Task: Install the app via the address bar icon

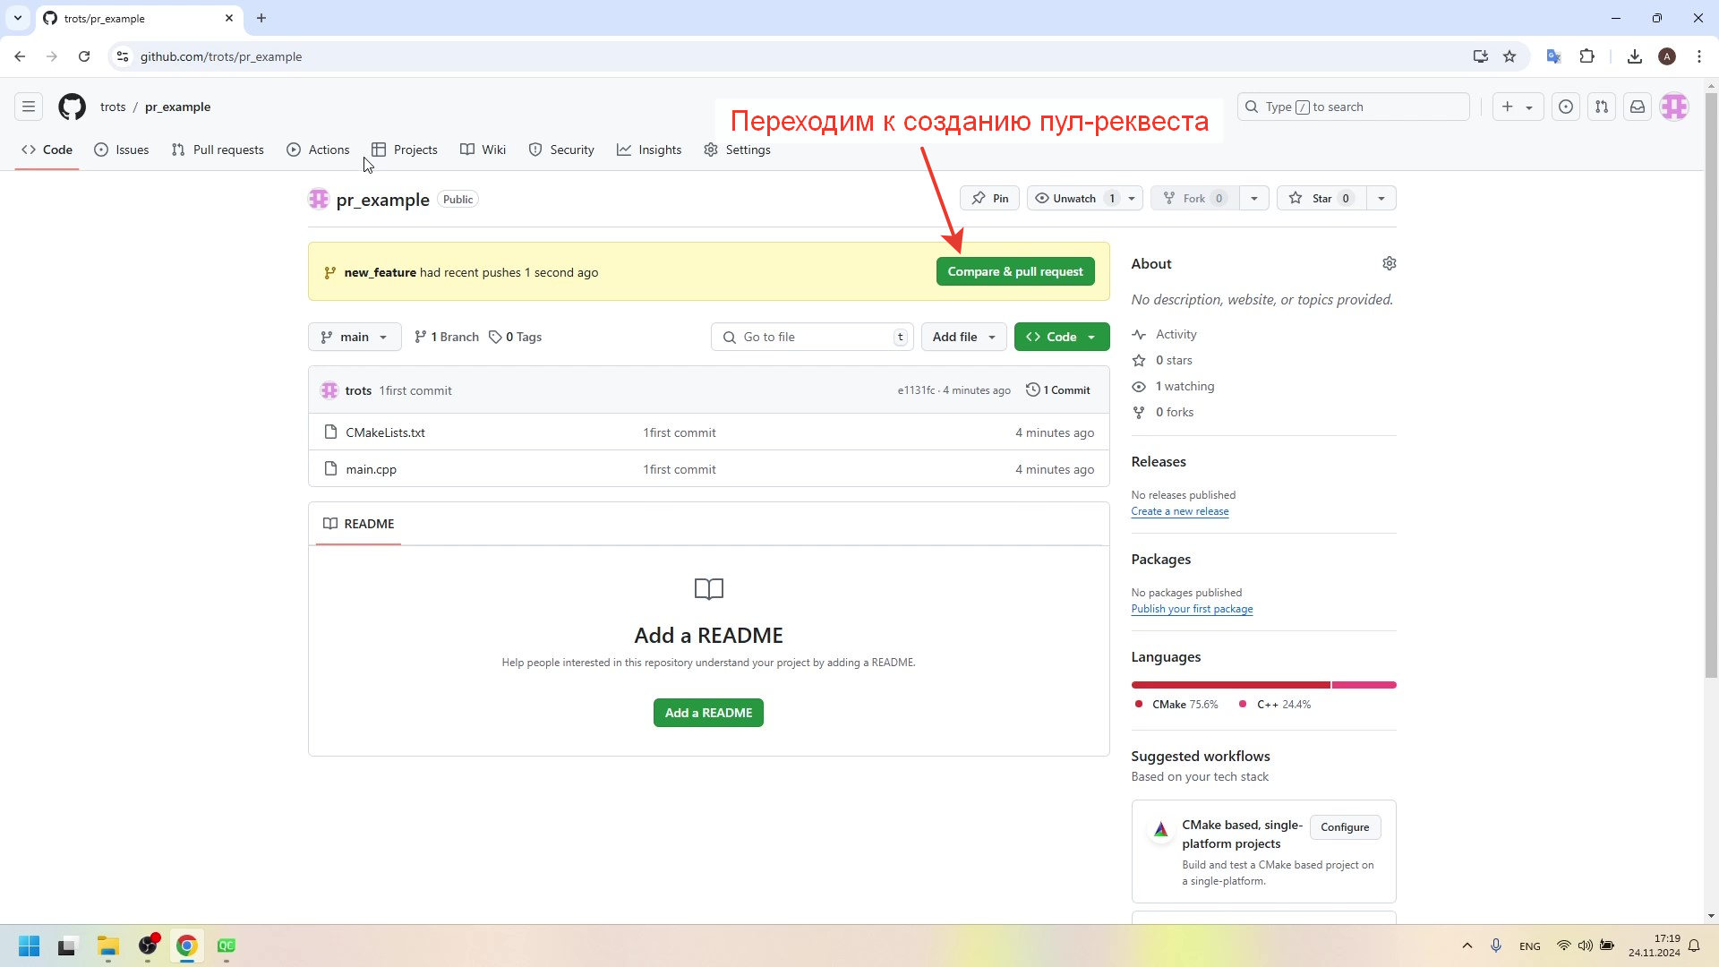Action: pyautogui.click(x=1480, y=56)
